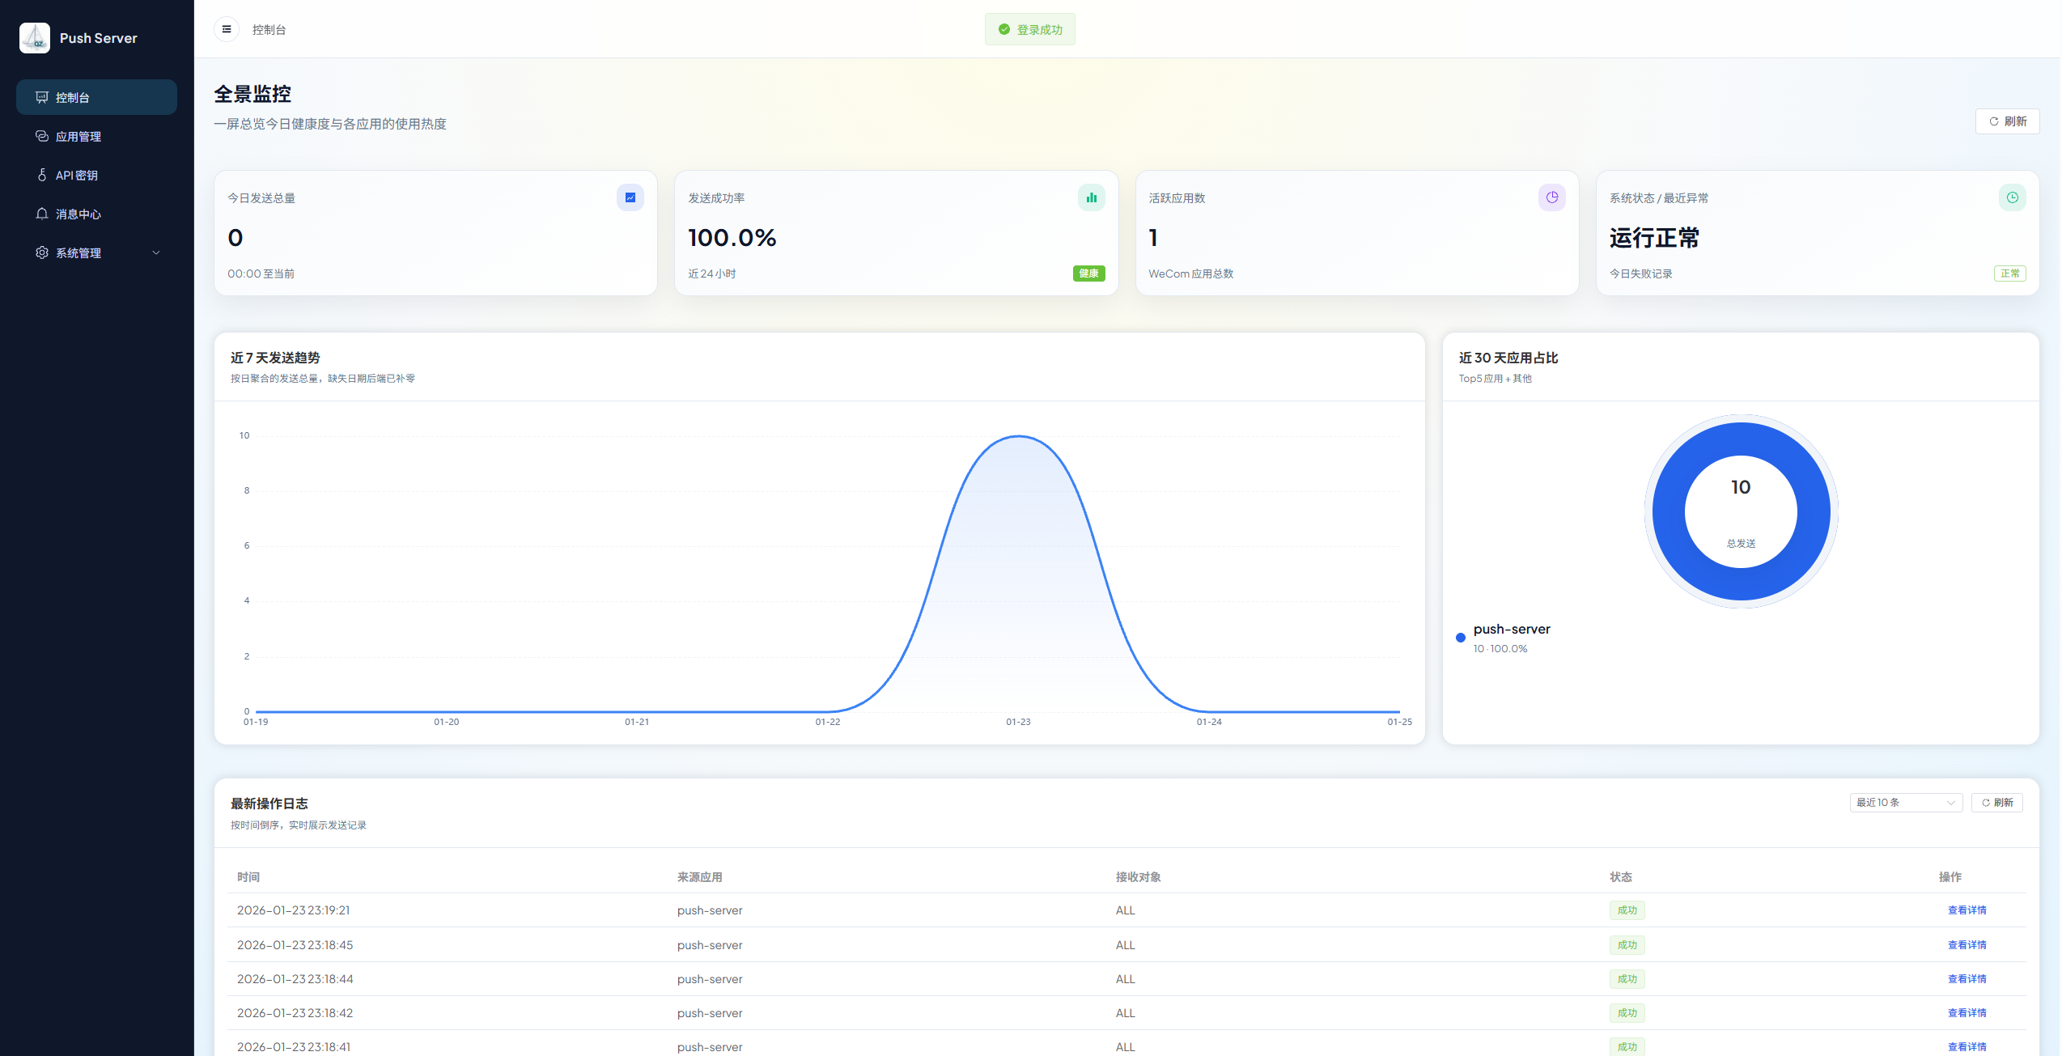2062x1056 pixels.
Task: Open 消息中心 from the sidebar
Action: click(78, 214)
